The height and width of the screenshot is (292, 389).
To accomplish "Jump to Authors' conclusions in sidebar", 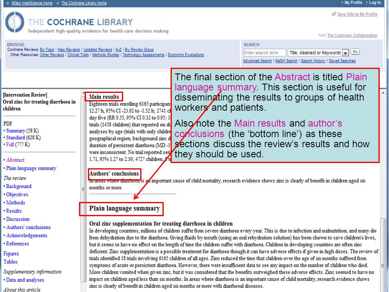I will tap(28, 227).
